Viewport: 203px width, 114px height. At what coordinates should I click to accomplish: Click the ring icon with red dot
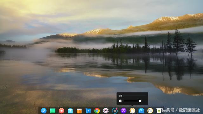(x=115, y=111)
